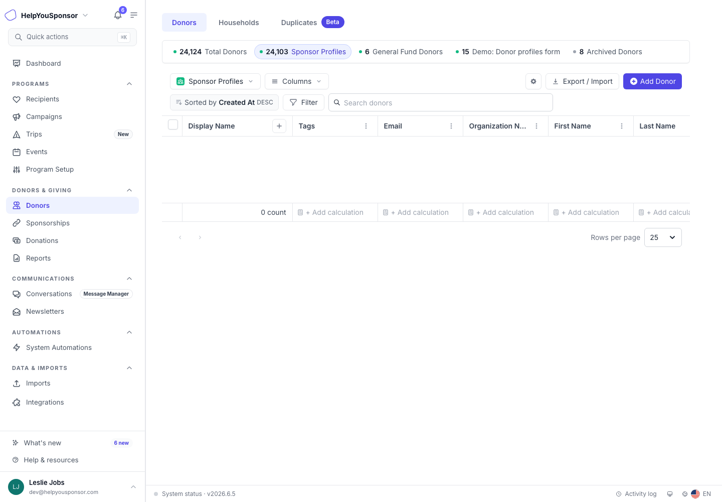Click the Export / Import button
The width and height of the screenshot is (722, 502).
[x=582, y=81]
